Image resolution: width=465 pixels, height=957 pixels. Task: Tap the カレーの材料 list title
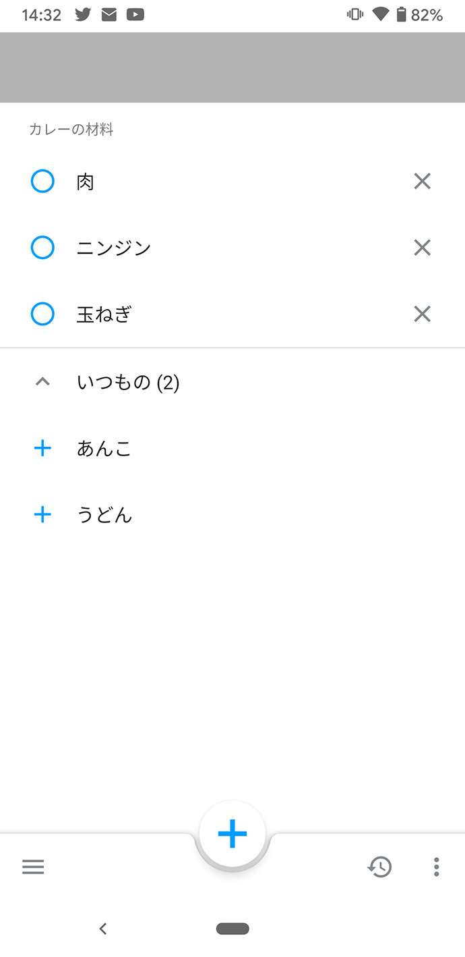point(71,130)
